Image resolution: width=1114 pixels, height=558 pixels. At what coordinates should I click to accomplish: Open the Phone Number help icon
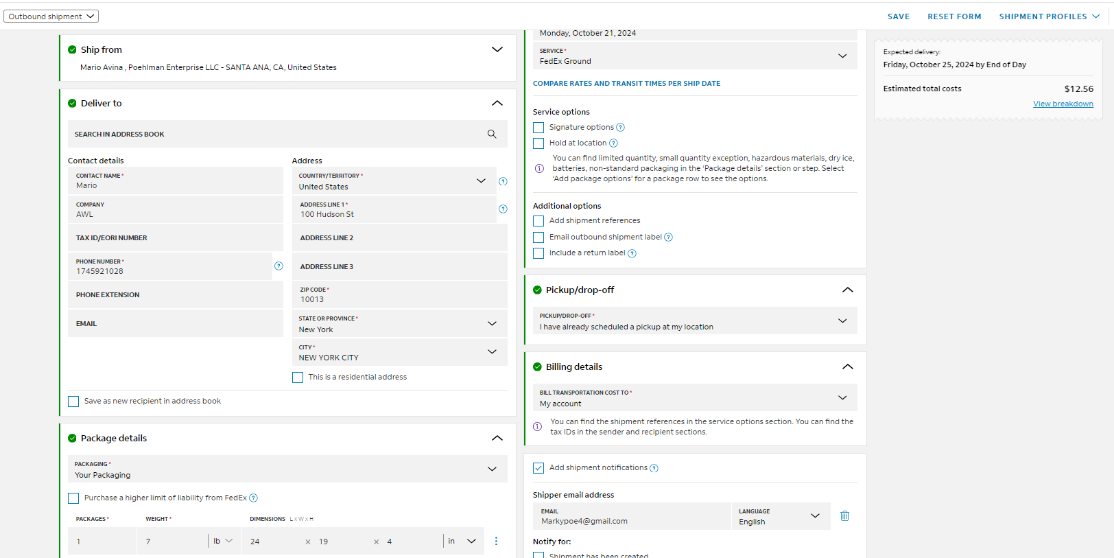coord(278,266)
